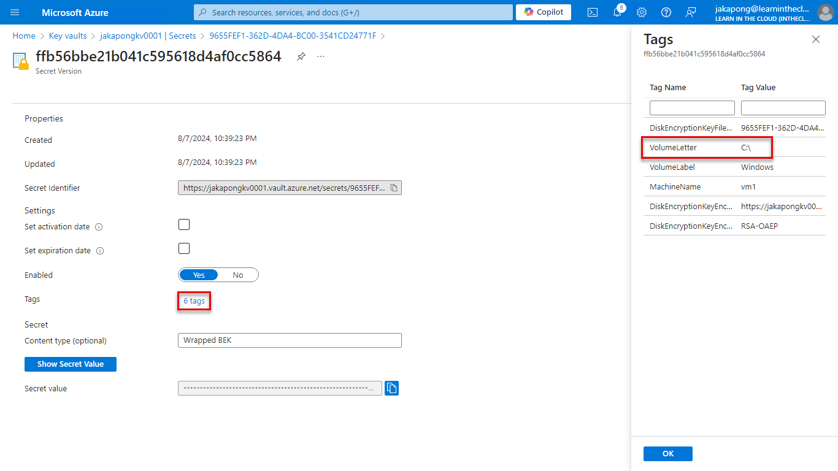Screen dimensions: 838x471
Task: Check the Set activation date checkbox
Action: pos(184,224)
